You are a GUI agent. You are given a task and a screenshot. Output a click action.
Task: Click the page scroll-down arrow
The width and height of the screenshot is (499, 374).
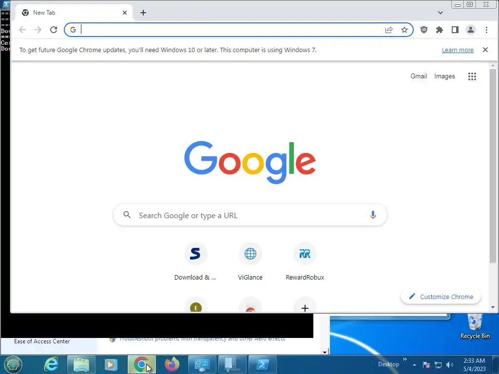(493, 308)
